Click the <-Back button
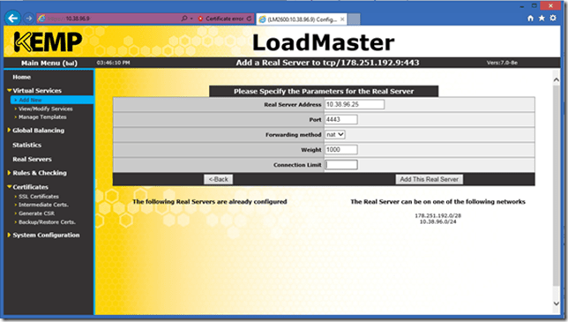568x322 pixels. tap(218, 179)
